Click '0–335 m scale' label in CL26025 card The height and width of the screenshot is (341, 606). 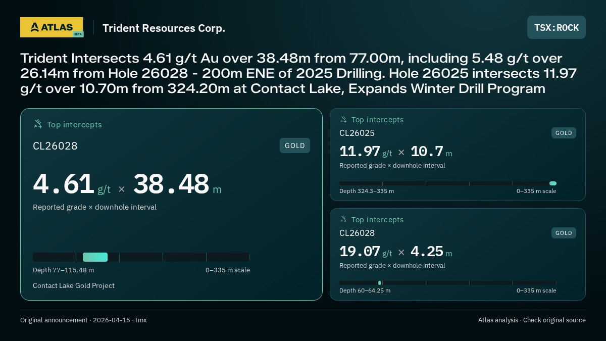coord(536,191)
